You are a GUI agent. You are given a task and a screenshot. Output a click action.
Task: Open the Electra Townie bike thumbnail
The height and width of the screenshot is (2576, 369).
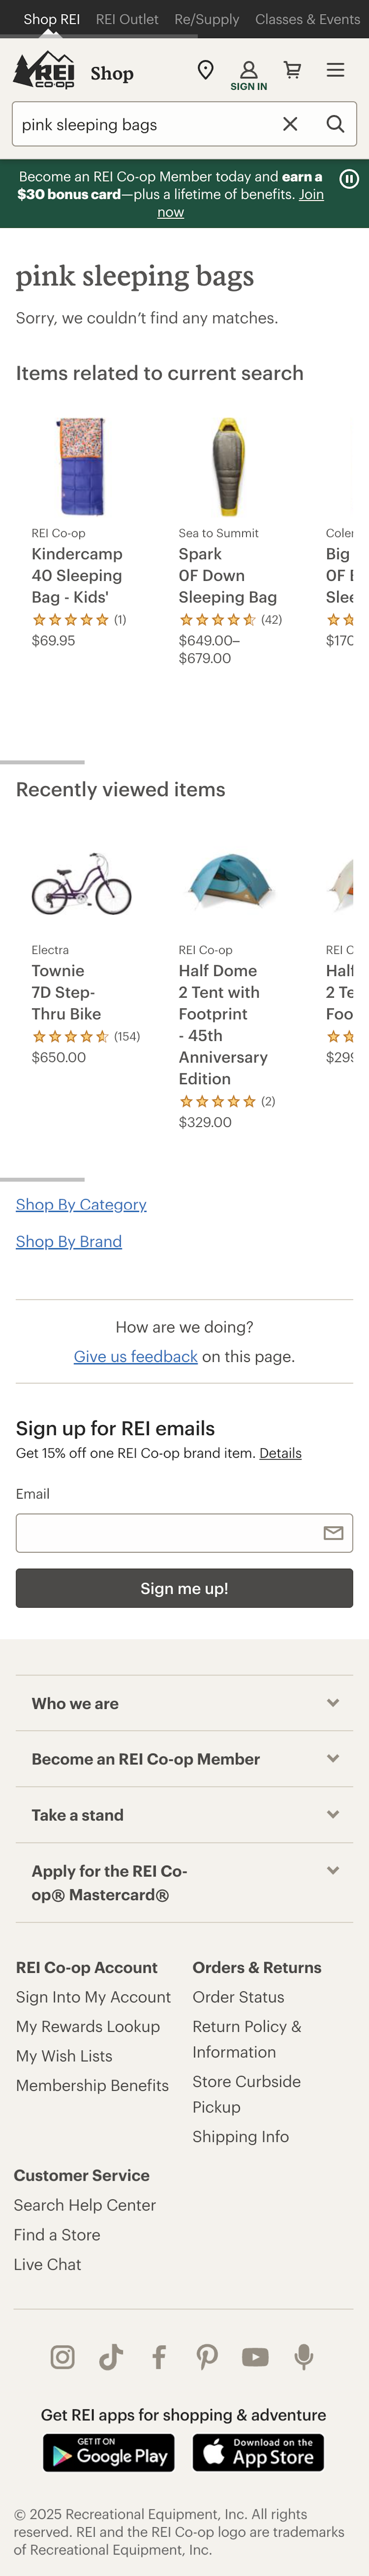click(81, 884)
